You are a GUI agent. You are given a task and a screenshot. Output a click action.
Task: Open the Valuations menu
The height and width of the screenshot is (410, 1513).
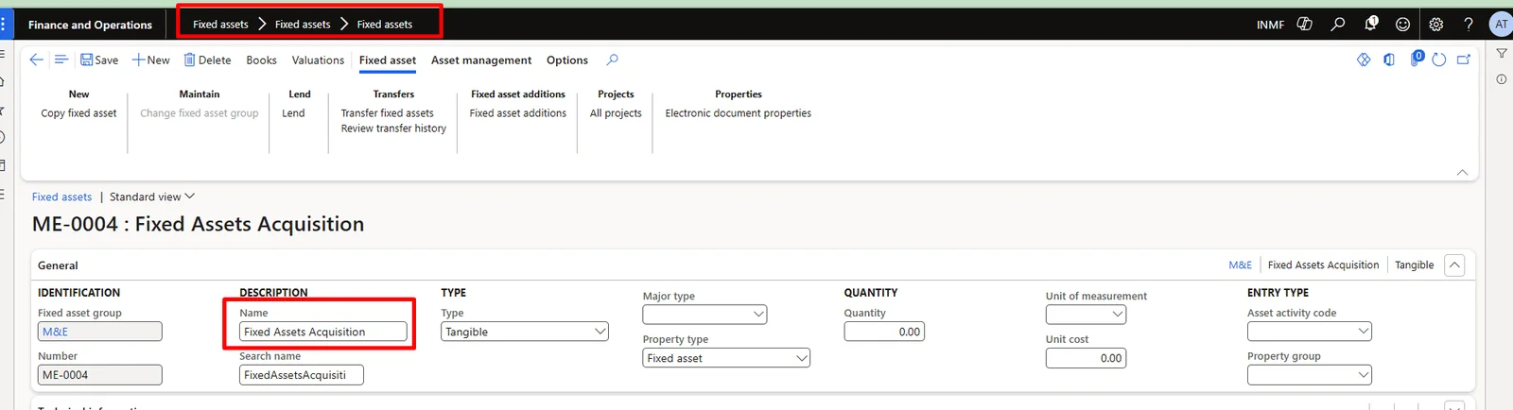coord(318,60)
